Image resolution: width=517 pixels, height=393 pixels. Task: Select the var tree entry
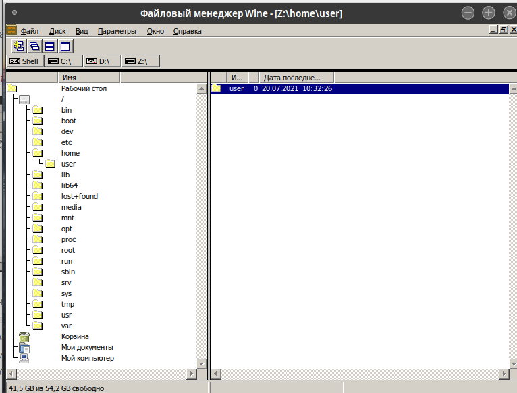pos(66,326)
